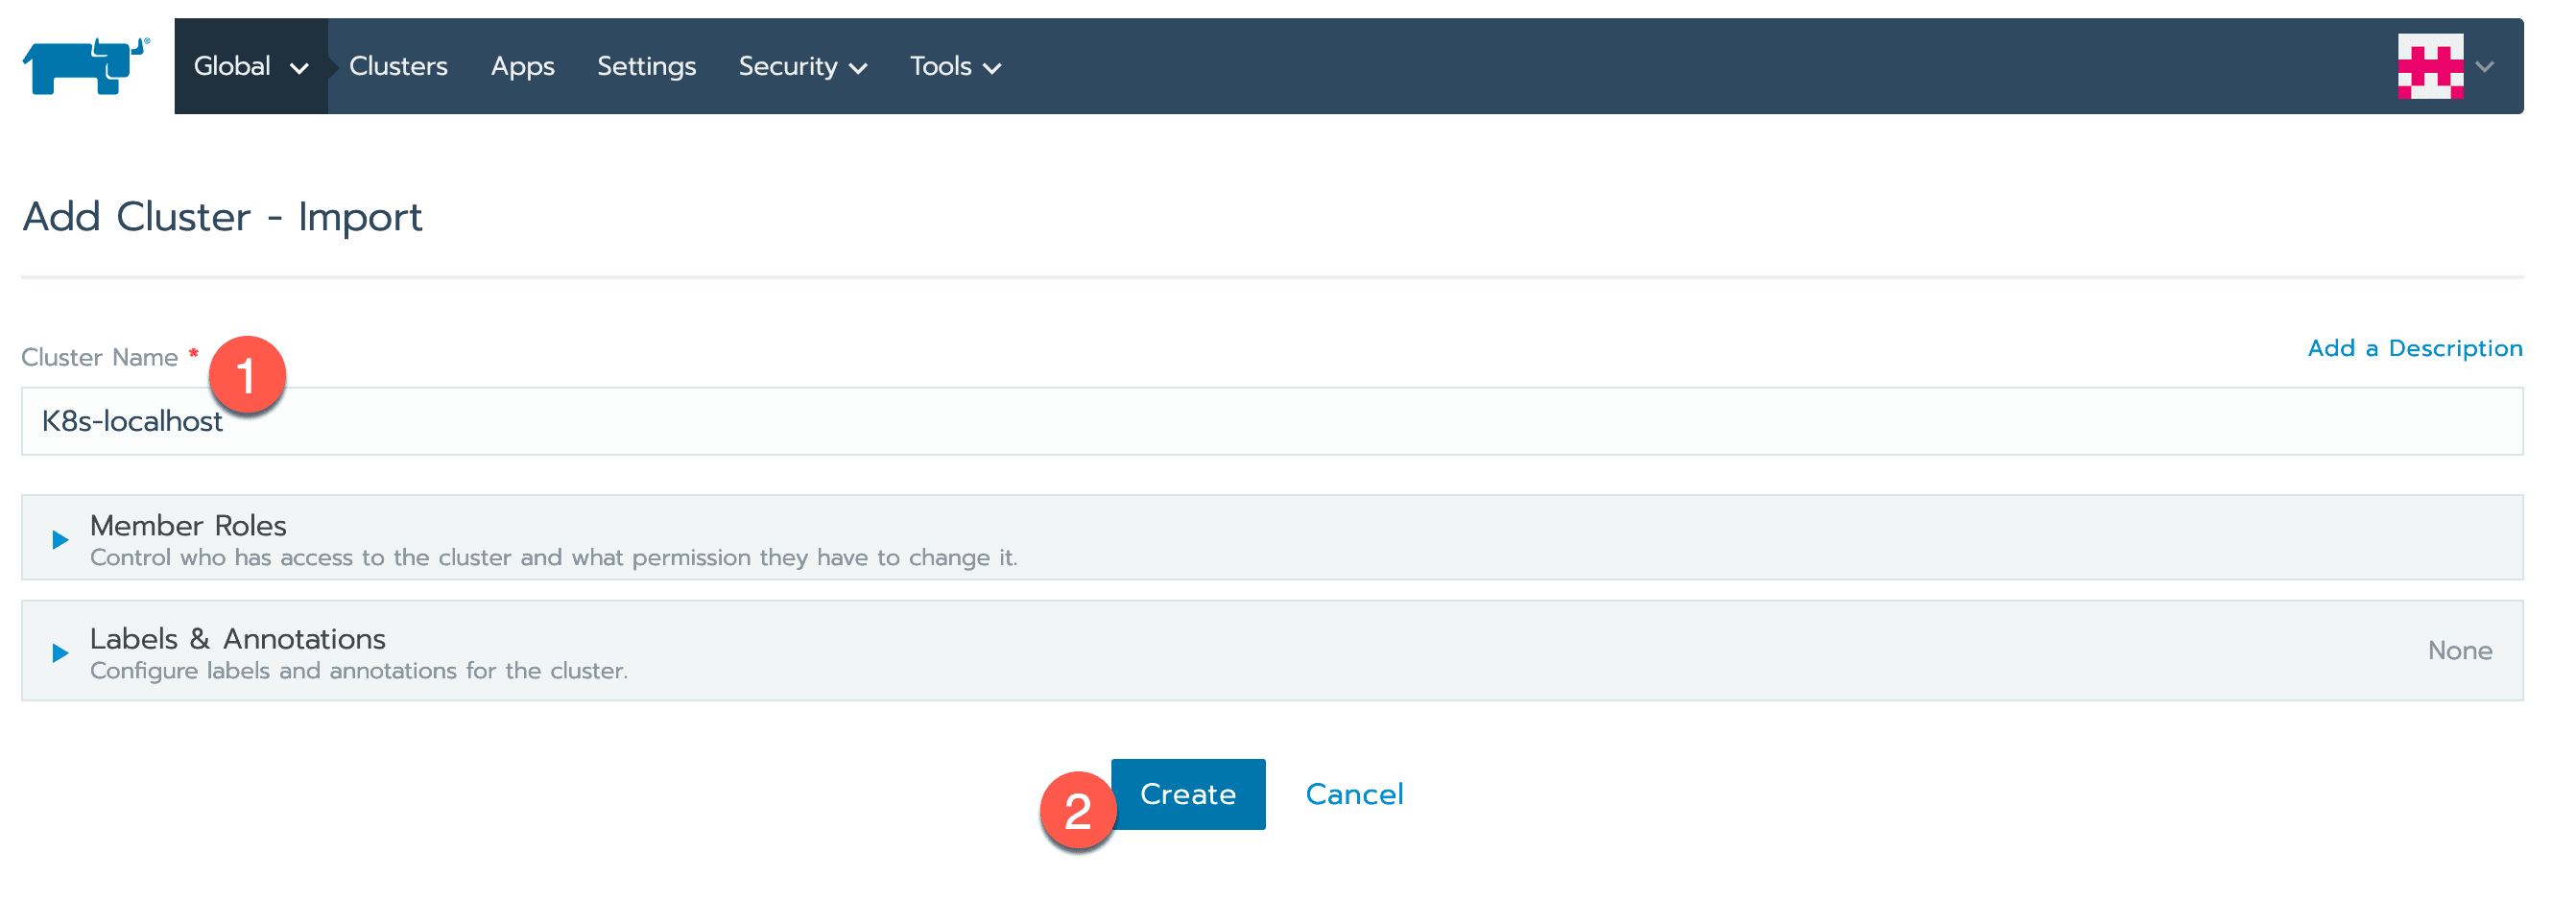Click the Add Cluster - Import heading
The width and height of the screenshot is (2576, 923).
tap(222, 216)
